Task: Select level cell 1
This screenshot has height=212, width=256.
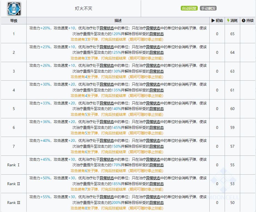Action: 14,34
